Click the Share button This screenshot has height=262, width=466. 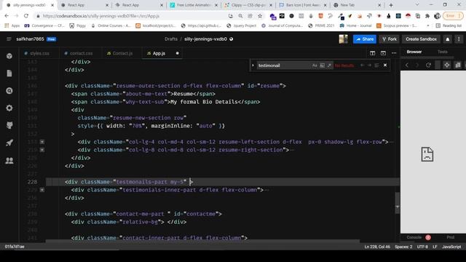[x=365, y=39]
